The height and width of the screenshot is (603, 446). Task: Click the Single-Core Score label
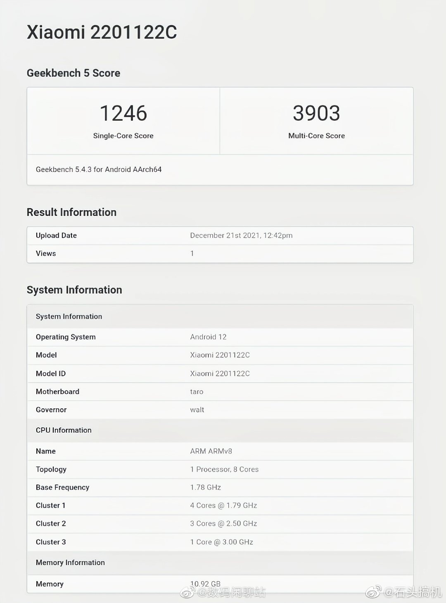123,136
